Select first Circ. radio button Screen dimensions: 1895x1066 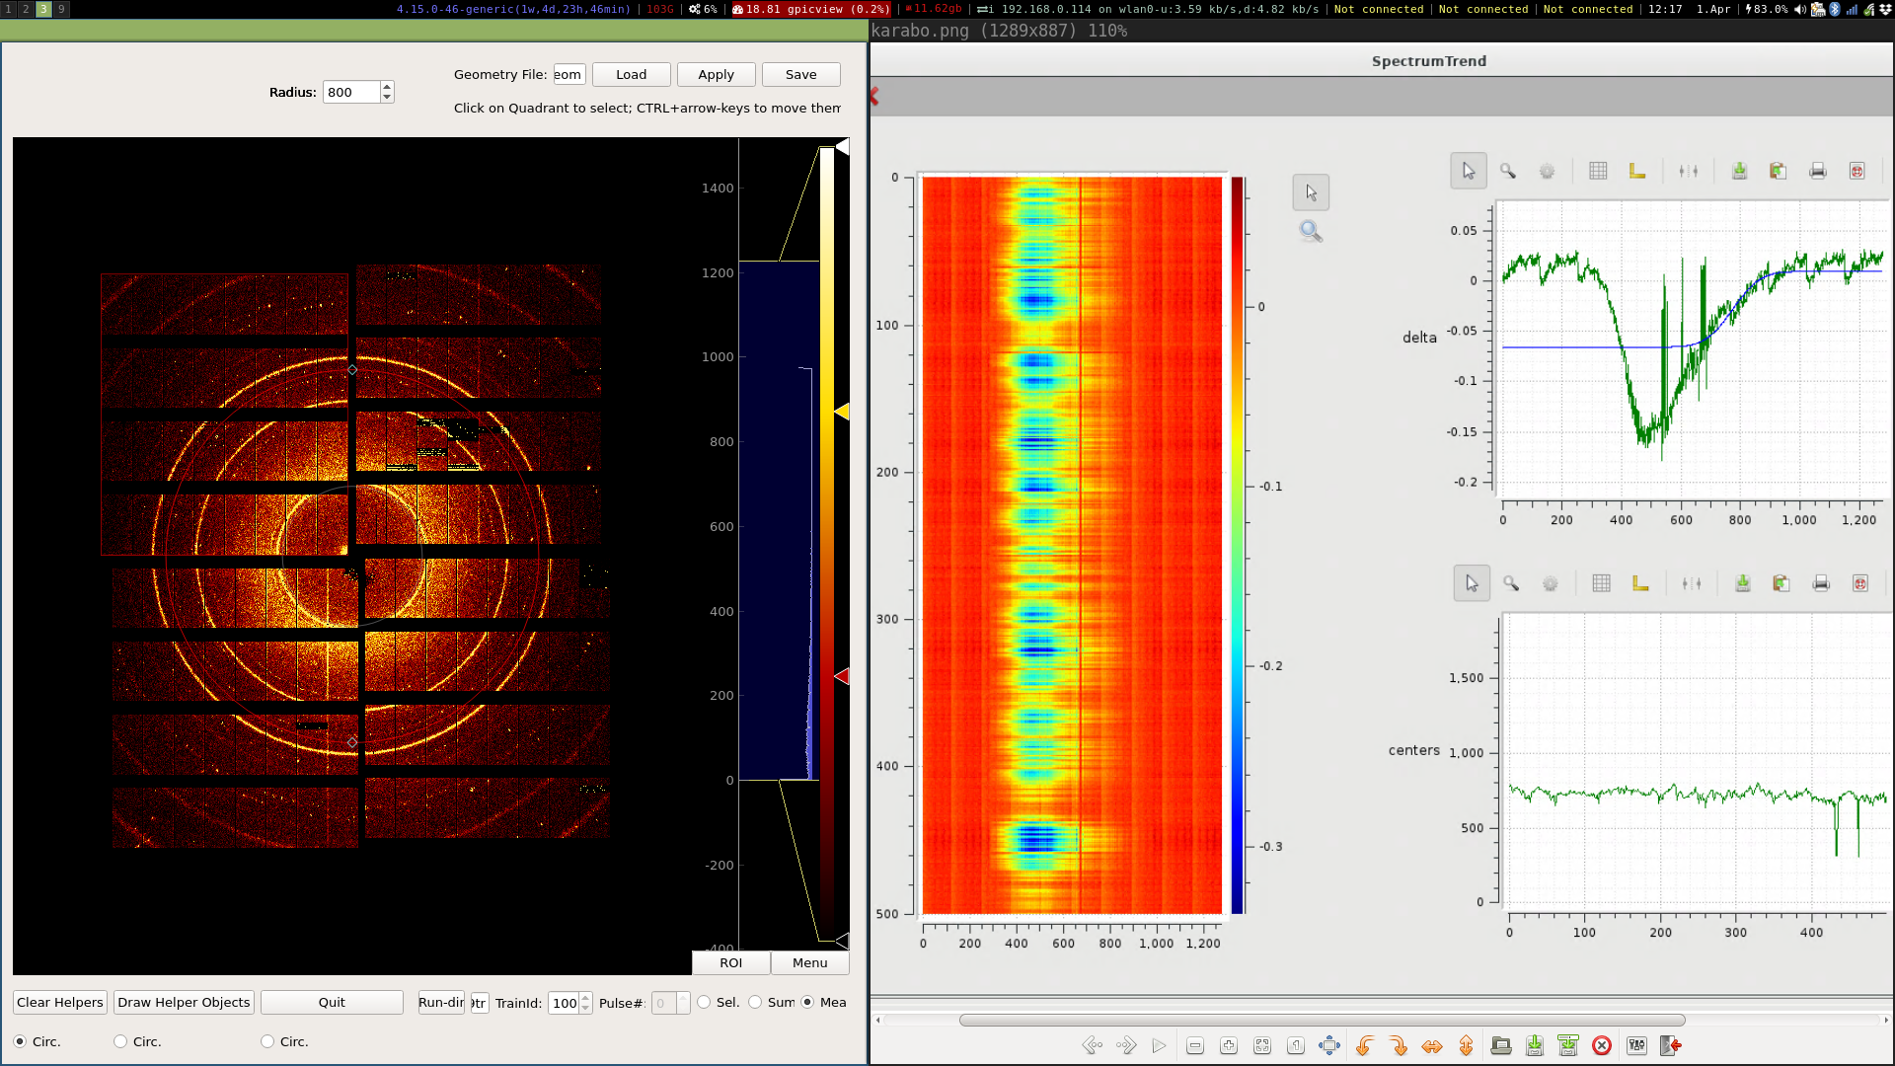[x=20, y=1041]
